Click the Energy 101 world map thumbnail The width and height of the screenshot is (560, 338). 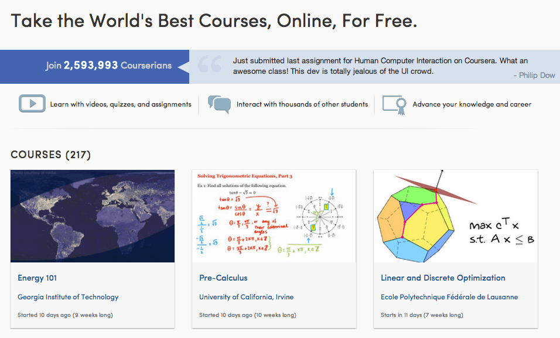pyautogui.click(x=93, y=216)
